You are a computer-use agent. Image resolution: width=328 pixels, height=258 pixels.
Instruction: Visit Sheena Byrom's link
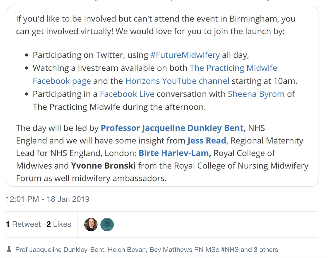tap(256, 94)
